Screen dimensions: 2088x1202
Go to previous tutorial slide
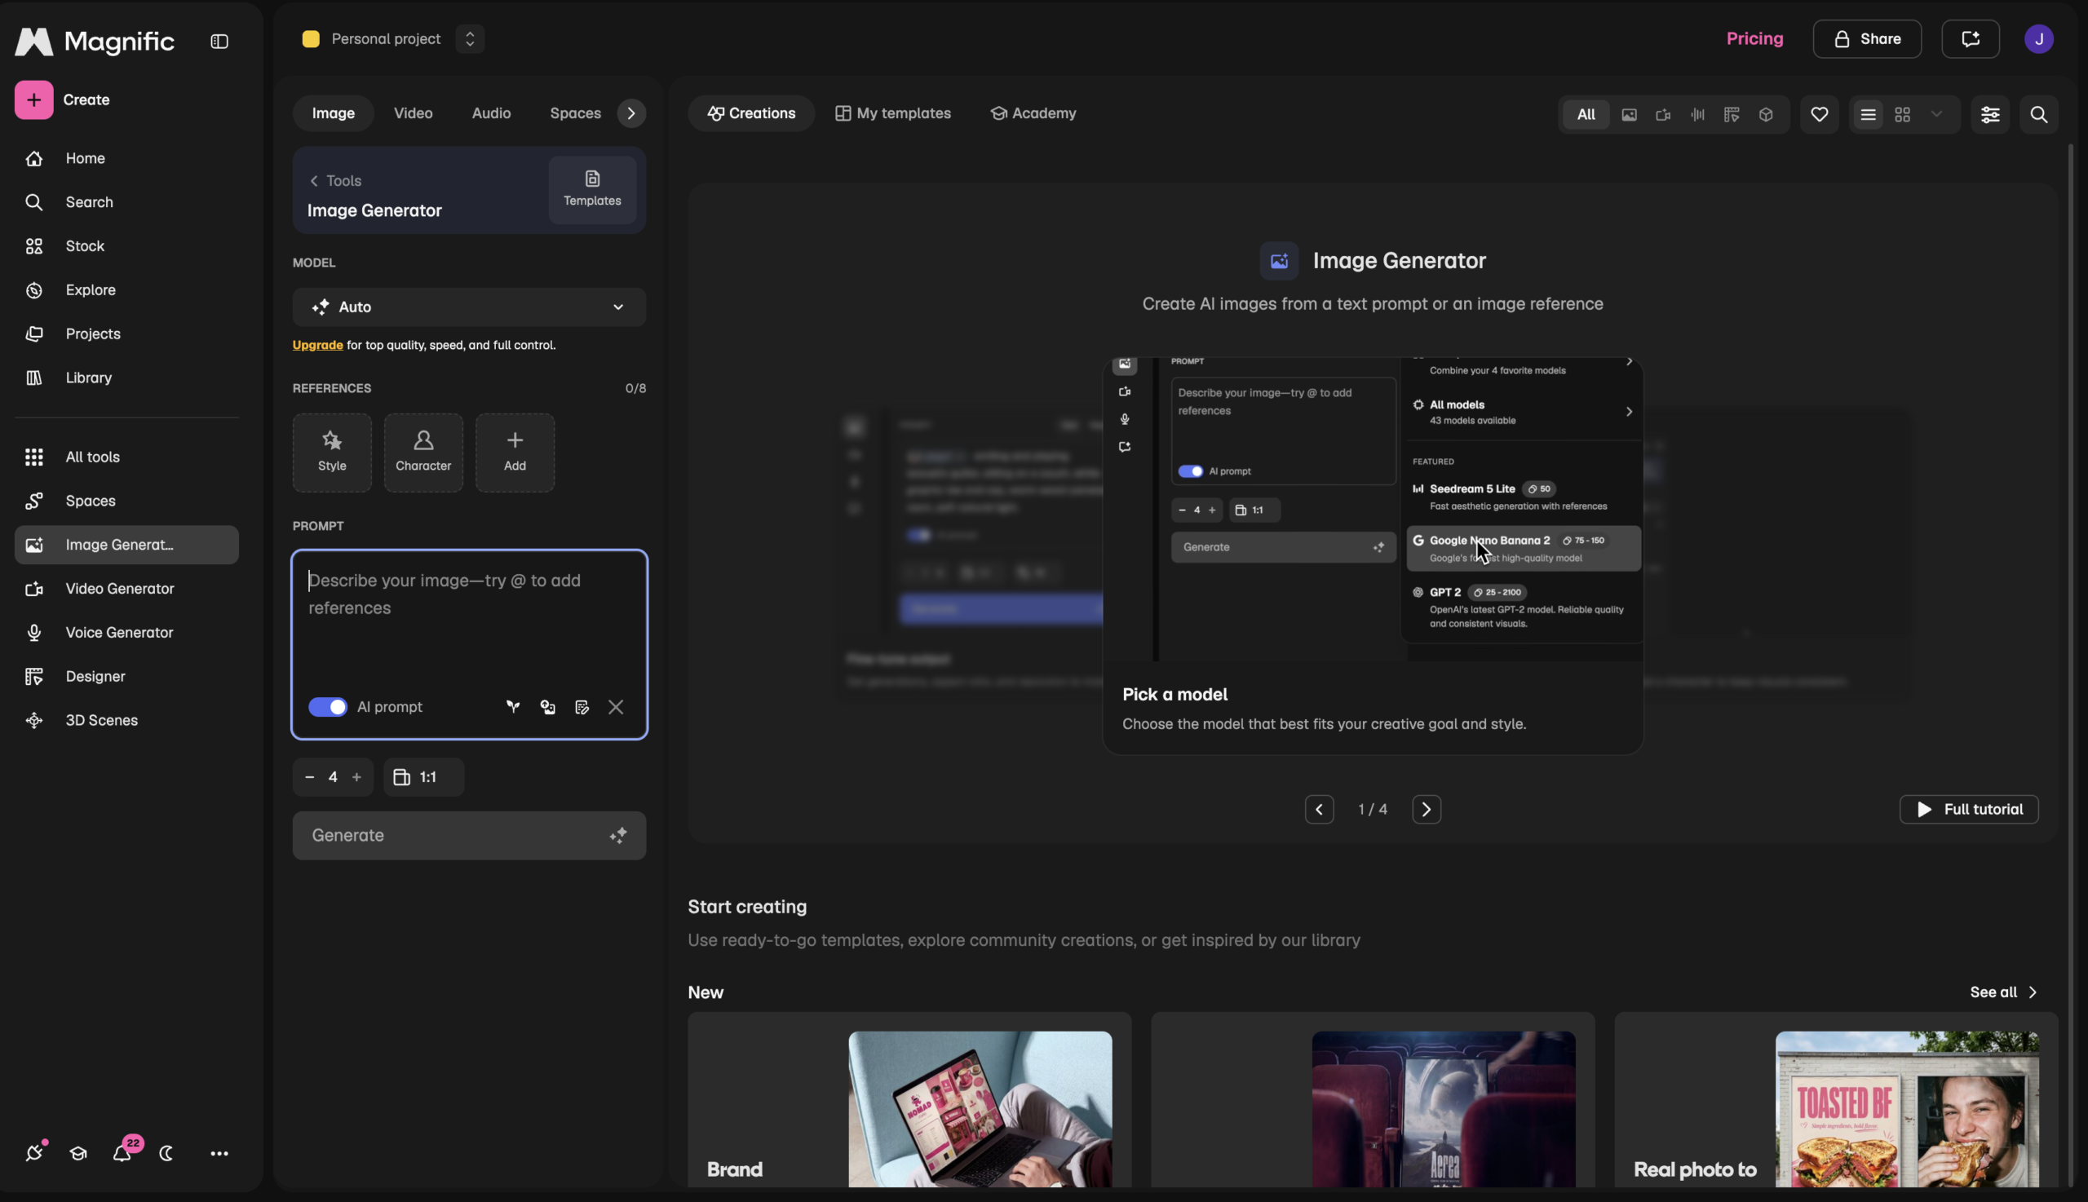pos(1320,809)
